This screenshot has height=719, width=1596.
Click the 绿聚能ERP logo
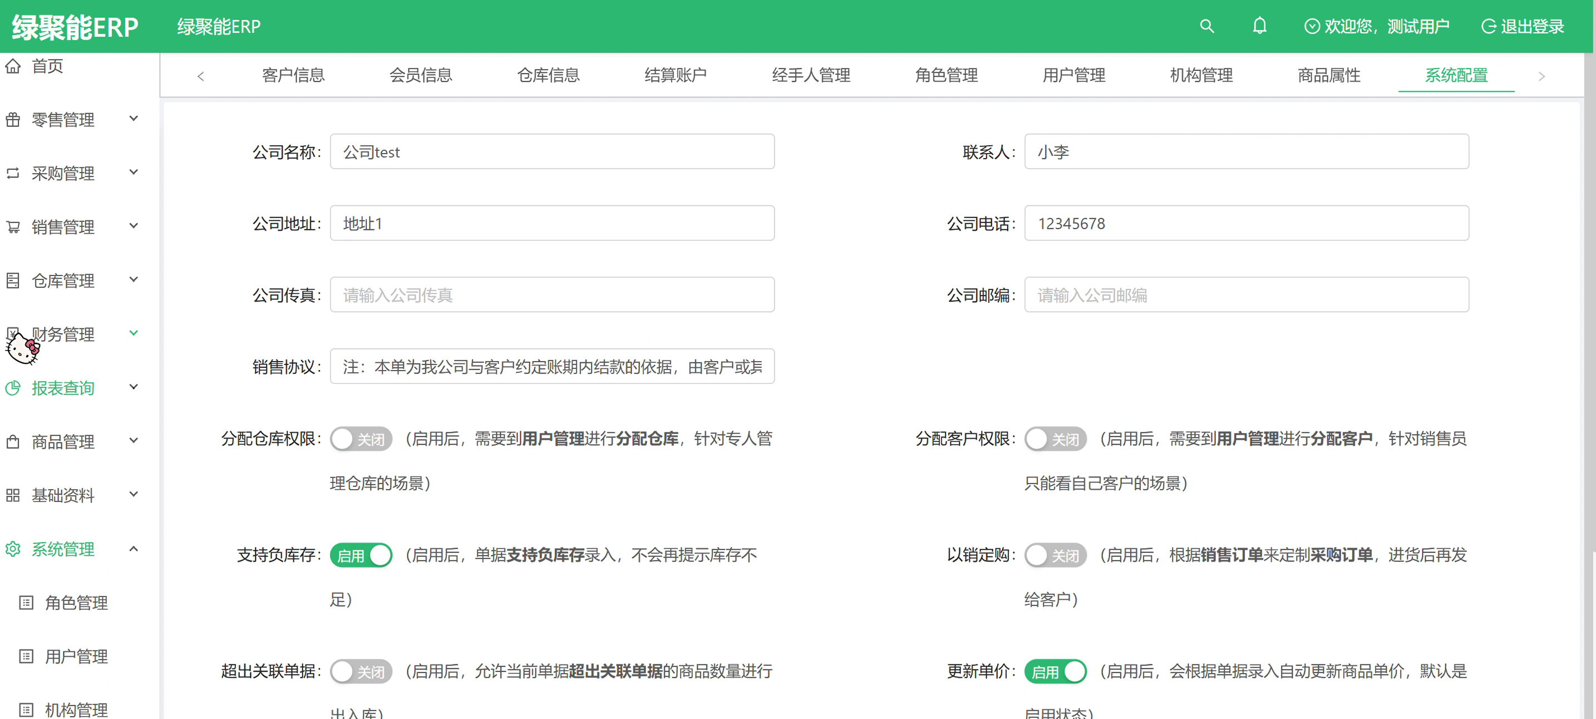coord(75,27)
